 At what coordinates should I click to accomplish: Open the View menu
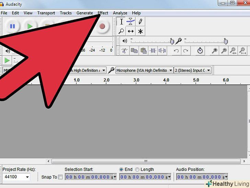pos(28,13)
